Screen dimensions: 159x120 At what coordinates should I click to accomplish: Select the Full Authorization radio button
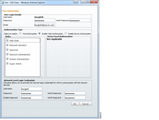tap(20, 33)
